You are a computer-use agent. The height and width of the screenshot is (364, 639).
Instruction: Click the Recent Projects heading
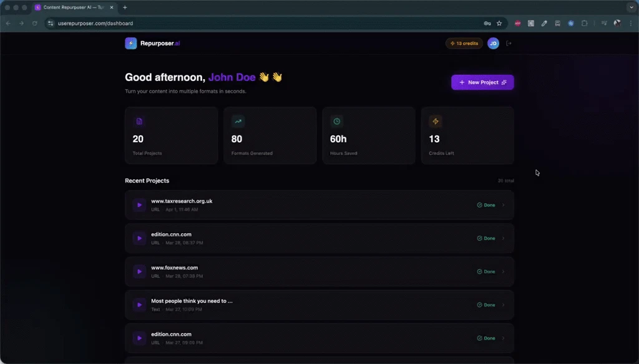pos(147,181)
